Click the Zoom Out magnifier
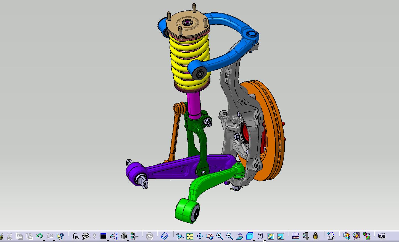 click(x=229, y=236)
